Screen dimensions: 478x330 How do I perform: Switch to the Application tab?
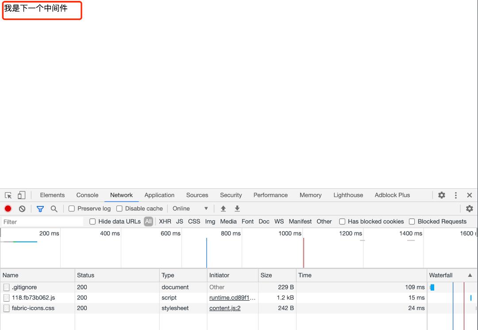[x=159, y=195]
